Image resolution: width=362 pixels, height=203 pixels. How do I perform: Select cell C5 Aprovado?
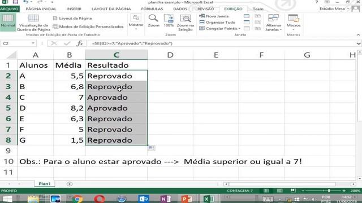click(x=117, y=108)
